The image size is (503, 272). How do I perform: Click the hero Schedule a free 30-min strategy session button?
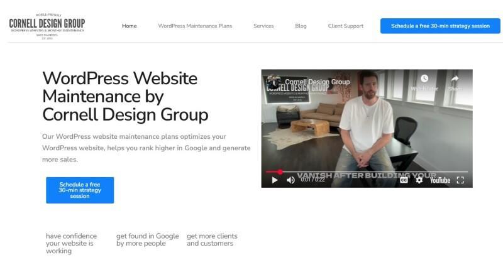tap(80, 190)
